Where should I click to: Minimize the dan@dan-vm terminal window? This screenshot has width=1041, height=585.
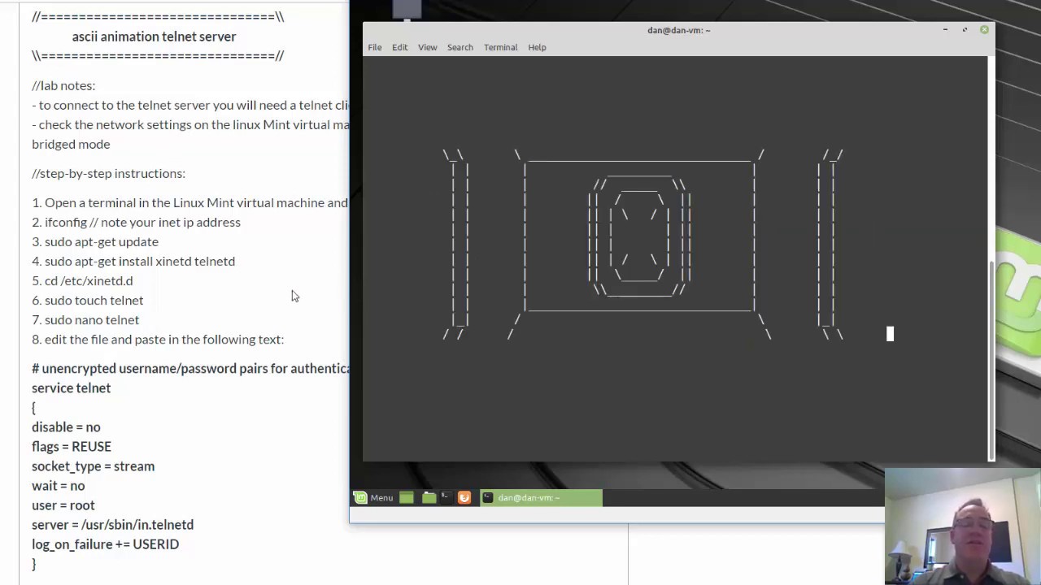point(945,30)
